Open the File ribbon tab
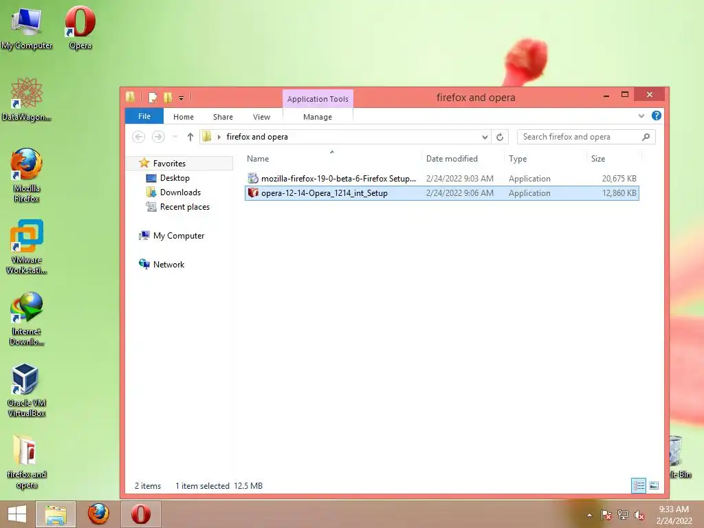Screen dimensions: 704x528 click(x=144, y=116)
